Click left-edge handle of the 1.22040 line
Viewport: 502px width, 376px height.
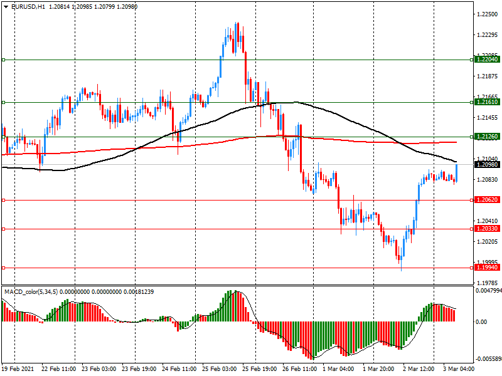tap(3, 60)
